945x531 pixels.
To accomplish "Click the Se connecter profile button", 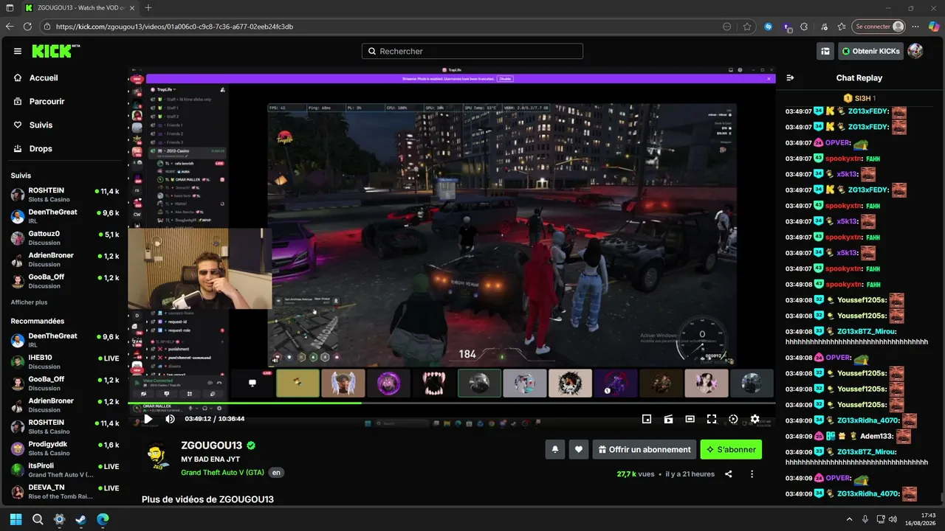I will pos(879,27).
